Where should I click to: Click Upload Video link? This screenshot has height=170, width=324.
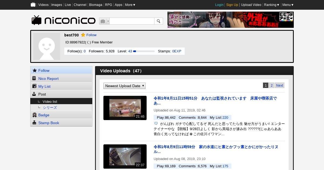tap(251, 5)
